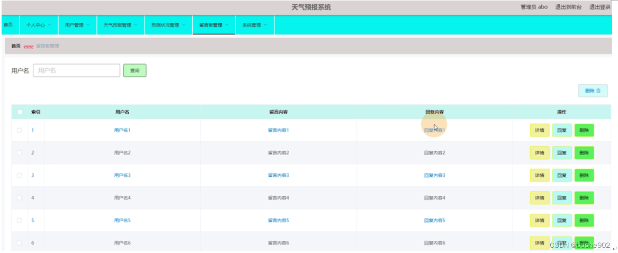Click 删除 for 用户名2 row
Image resolution: width=618 pixels, height=253 pixels.
click(584, 153)
